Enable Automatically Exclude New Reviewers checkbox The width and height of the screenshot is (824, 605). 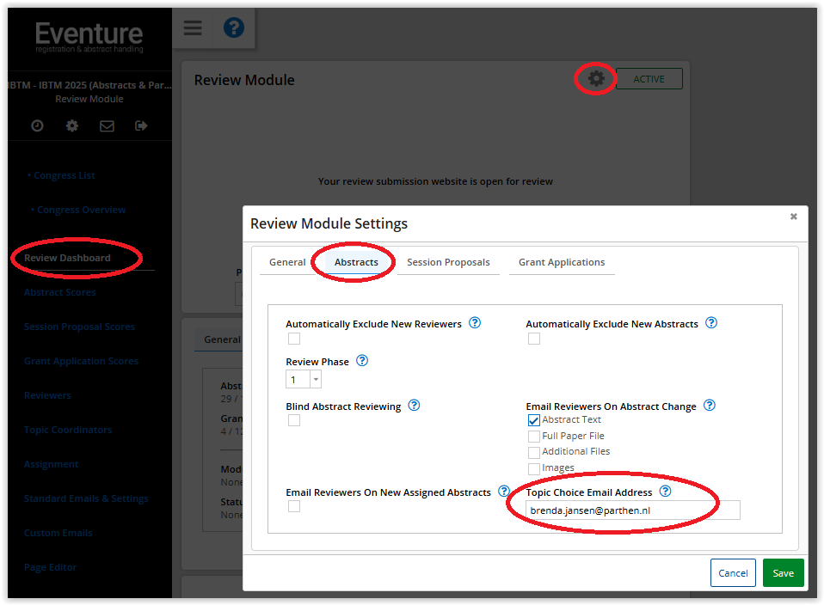click(x=294, y=339)
